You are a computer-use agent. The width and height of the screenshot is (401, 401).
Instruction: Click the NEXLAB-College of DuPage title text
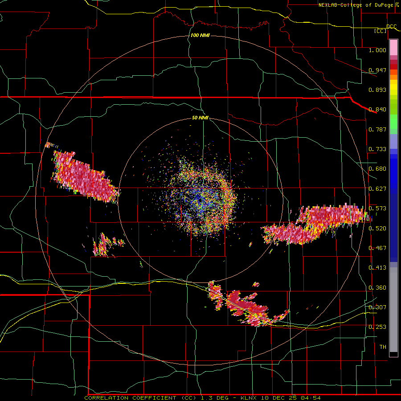coord(356,5)
